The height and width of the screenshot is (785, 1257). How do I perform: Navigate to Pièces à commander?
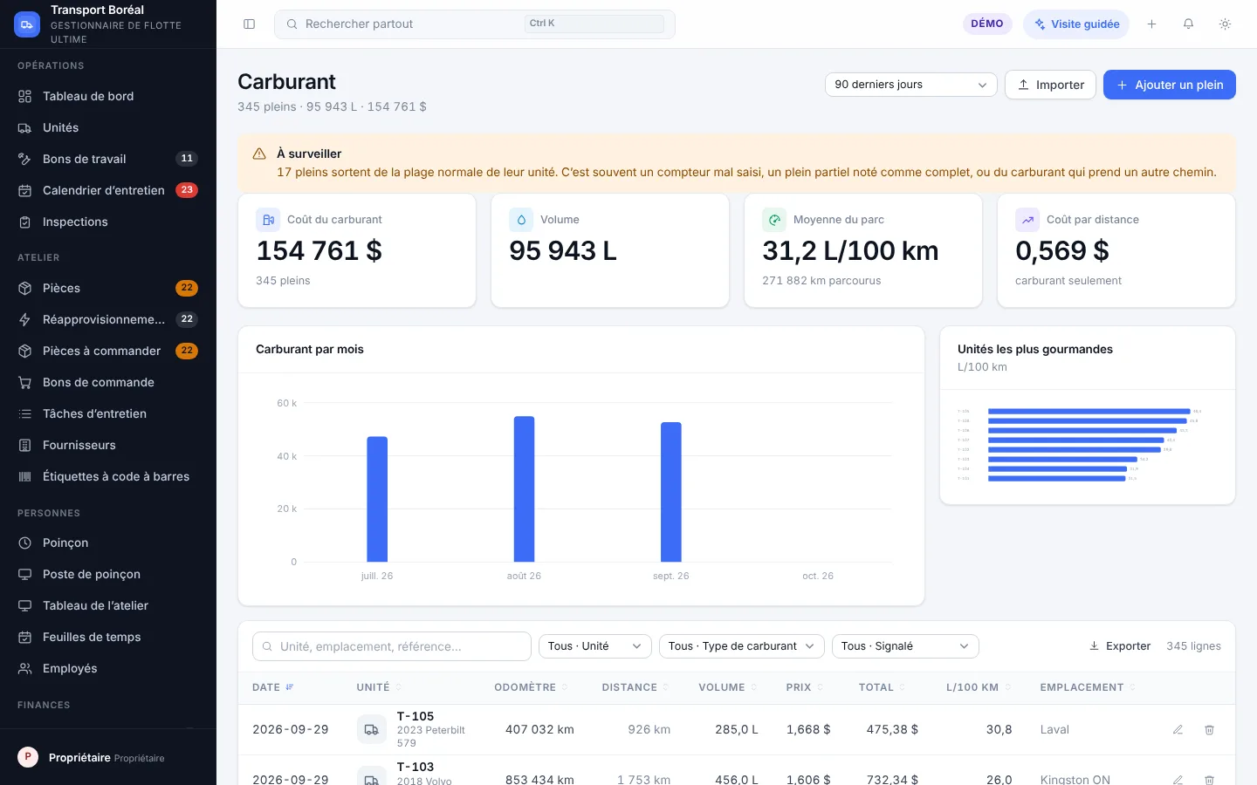coord(108,351)
